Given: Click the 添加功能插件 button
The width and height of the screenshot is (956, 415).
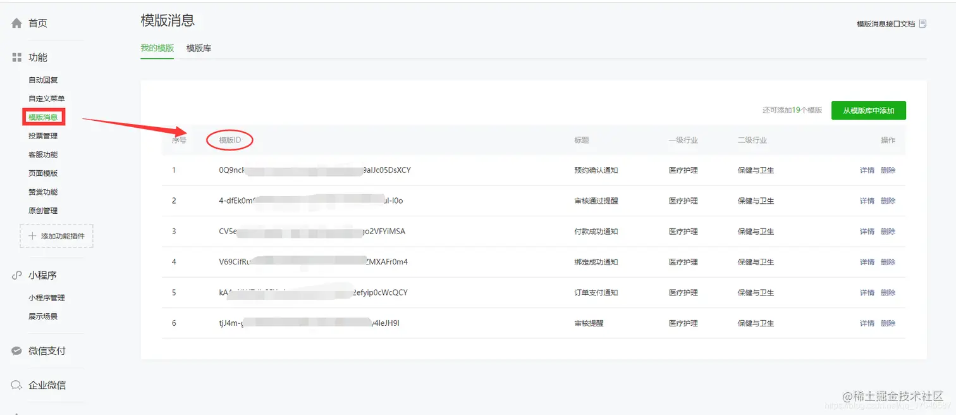Looking at the screenshot, I should [x=57, y=236].
